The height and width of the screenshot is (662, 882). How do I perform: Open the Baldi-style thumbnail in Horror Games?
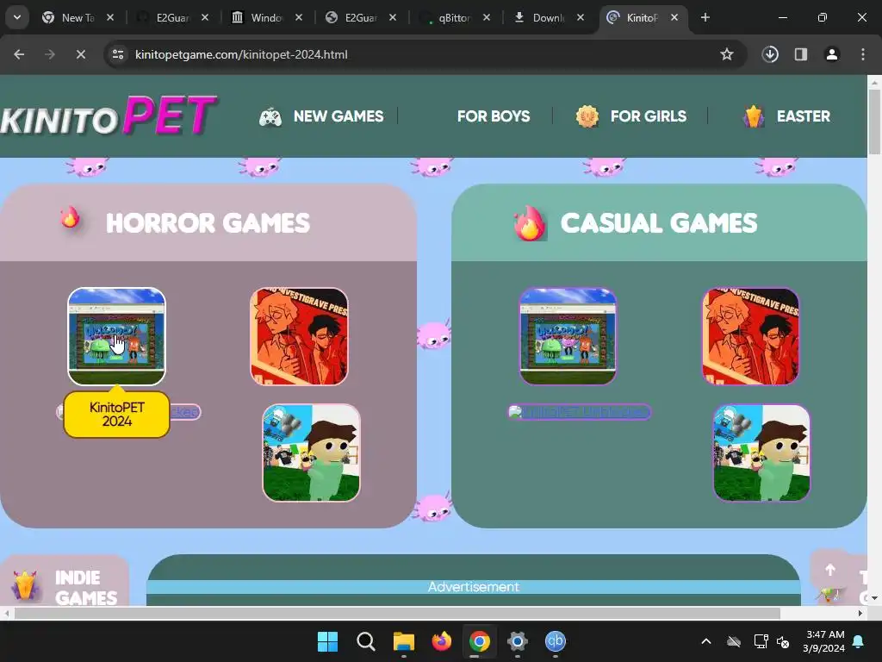[311, 453]
